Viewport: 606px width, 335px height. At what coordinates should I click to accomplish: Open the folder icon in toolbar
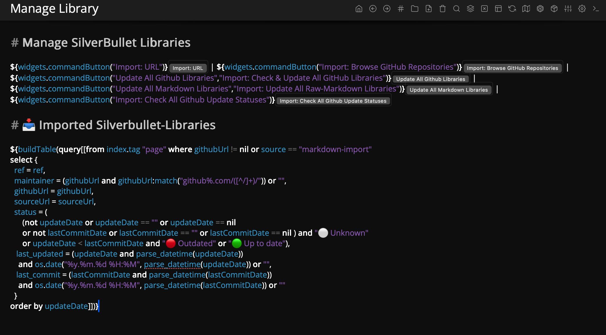point(415,9)
